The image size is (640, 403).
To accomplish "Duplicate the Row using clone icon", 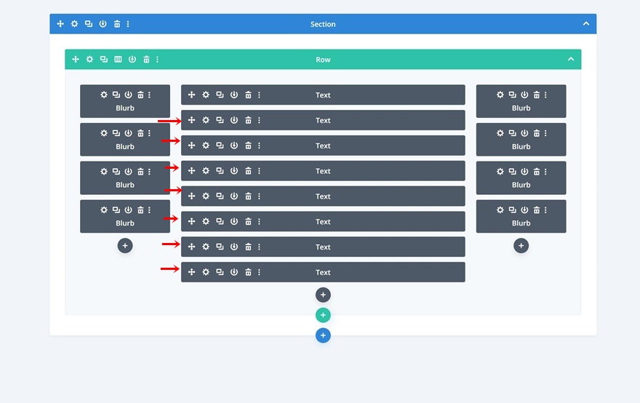I will click(104, 59).
